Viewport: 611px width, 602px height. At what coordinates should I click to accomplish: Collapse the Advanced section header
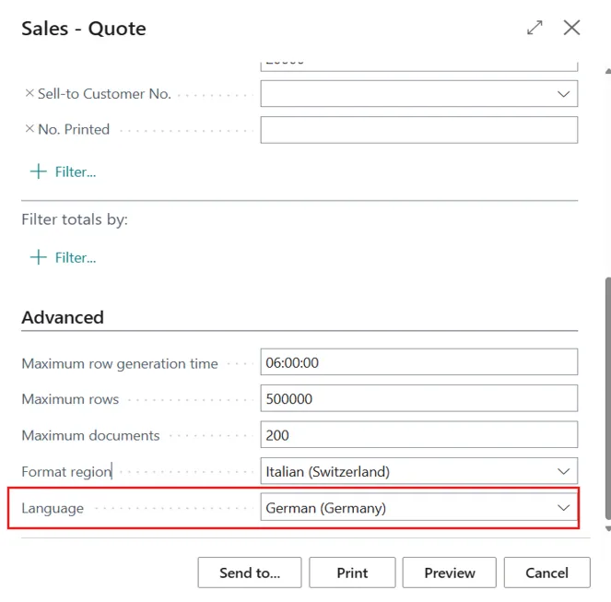(63, 317)
